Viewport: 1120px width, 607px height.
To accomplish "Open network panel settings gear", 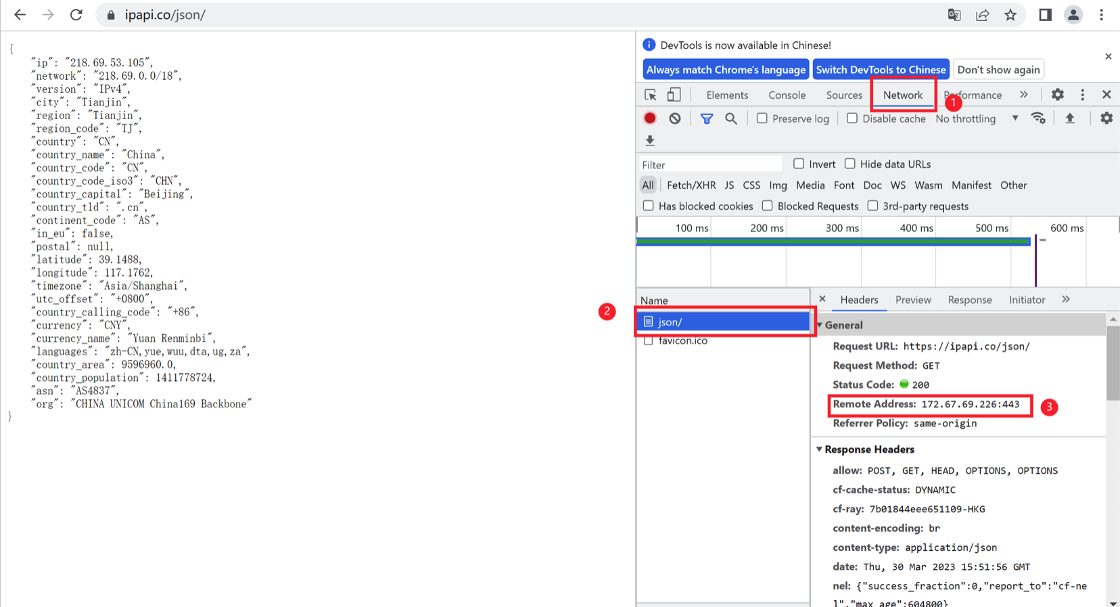I will 1106,118.
